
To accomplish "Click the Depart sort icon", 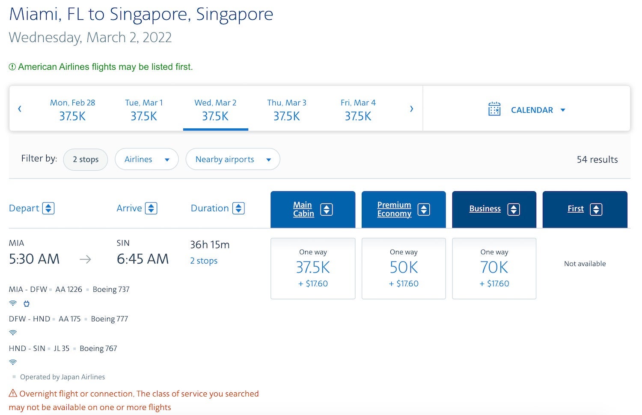I will pos(48,208).
